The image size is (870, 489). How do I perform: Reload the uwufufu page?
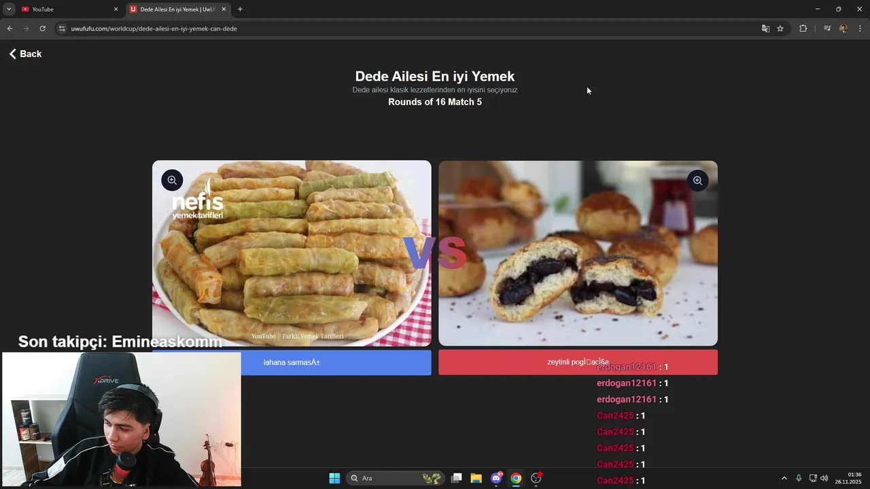(42, 29)
